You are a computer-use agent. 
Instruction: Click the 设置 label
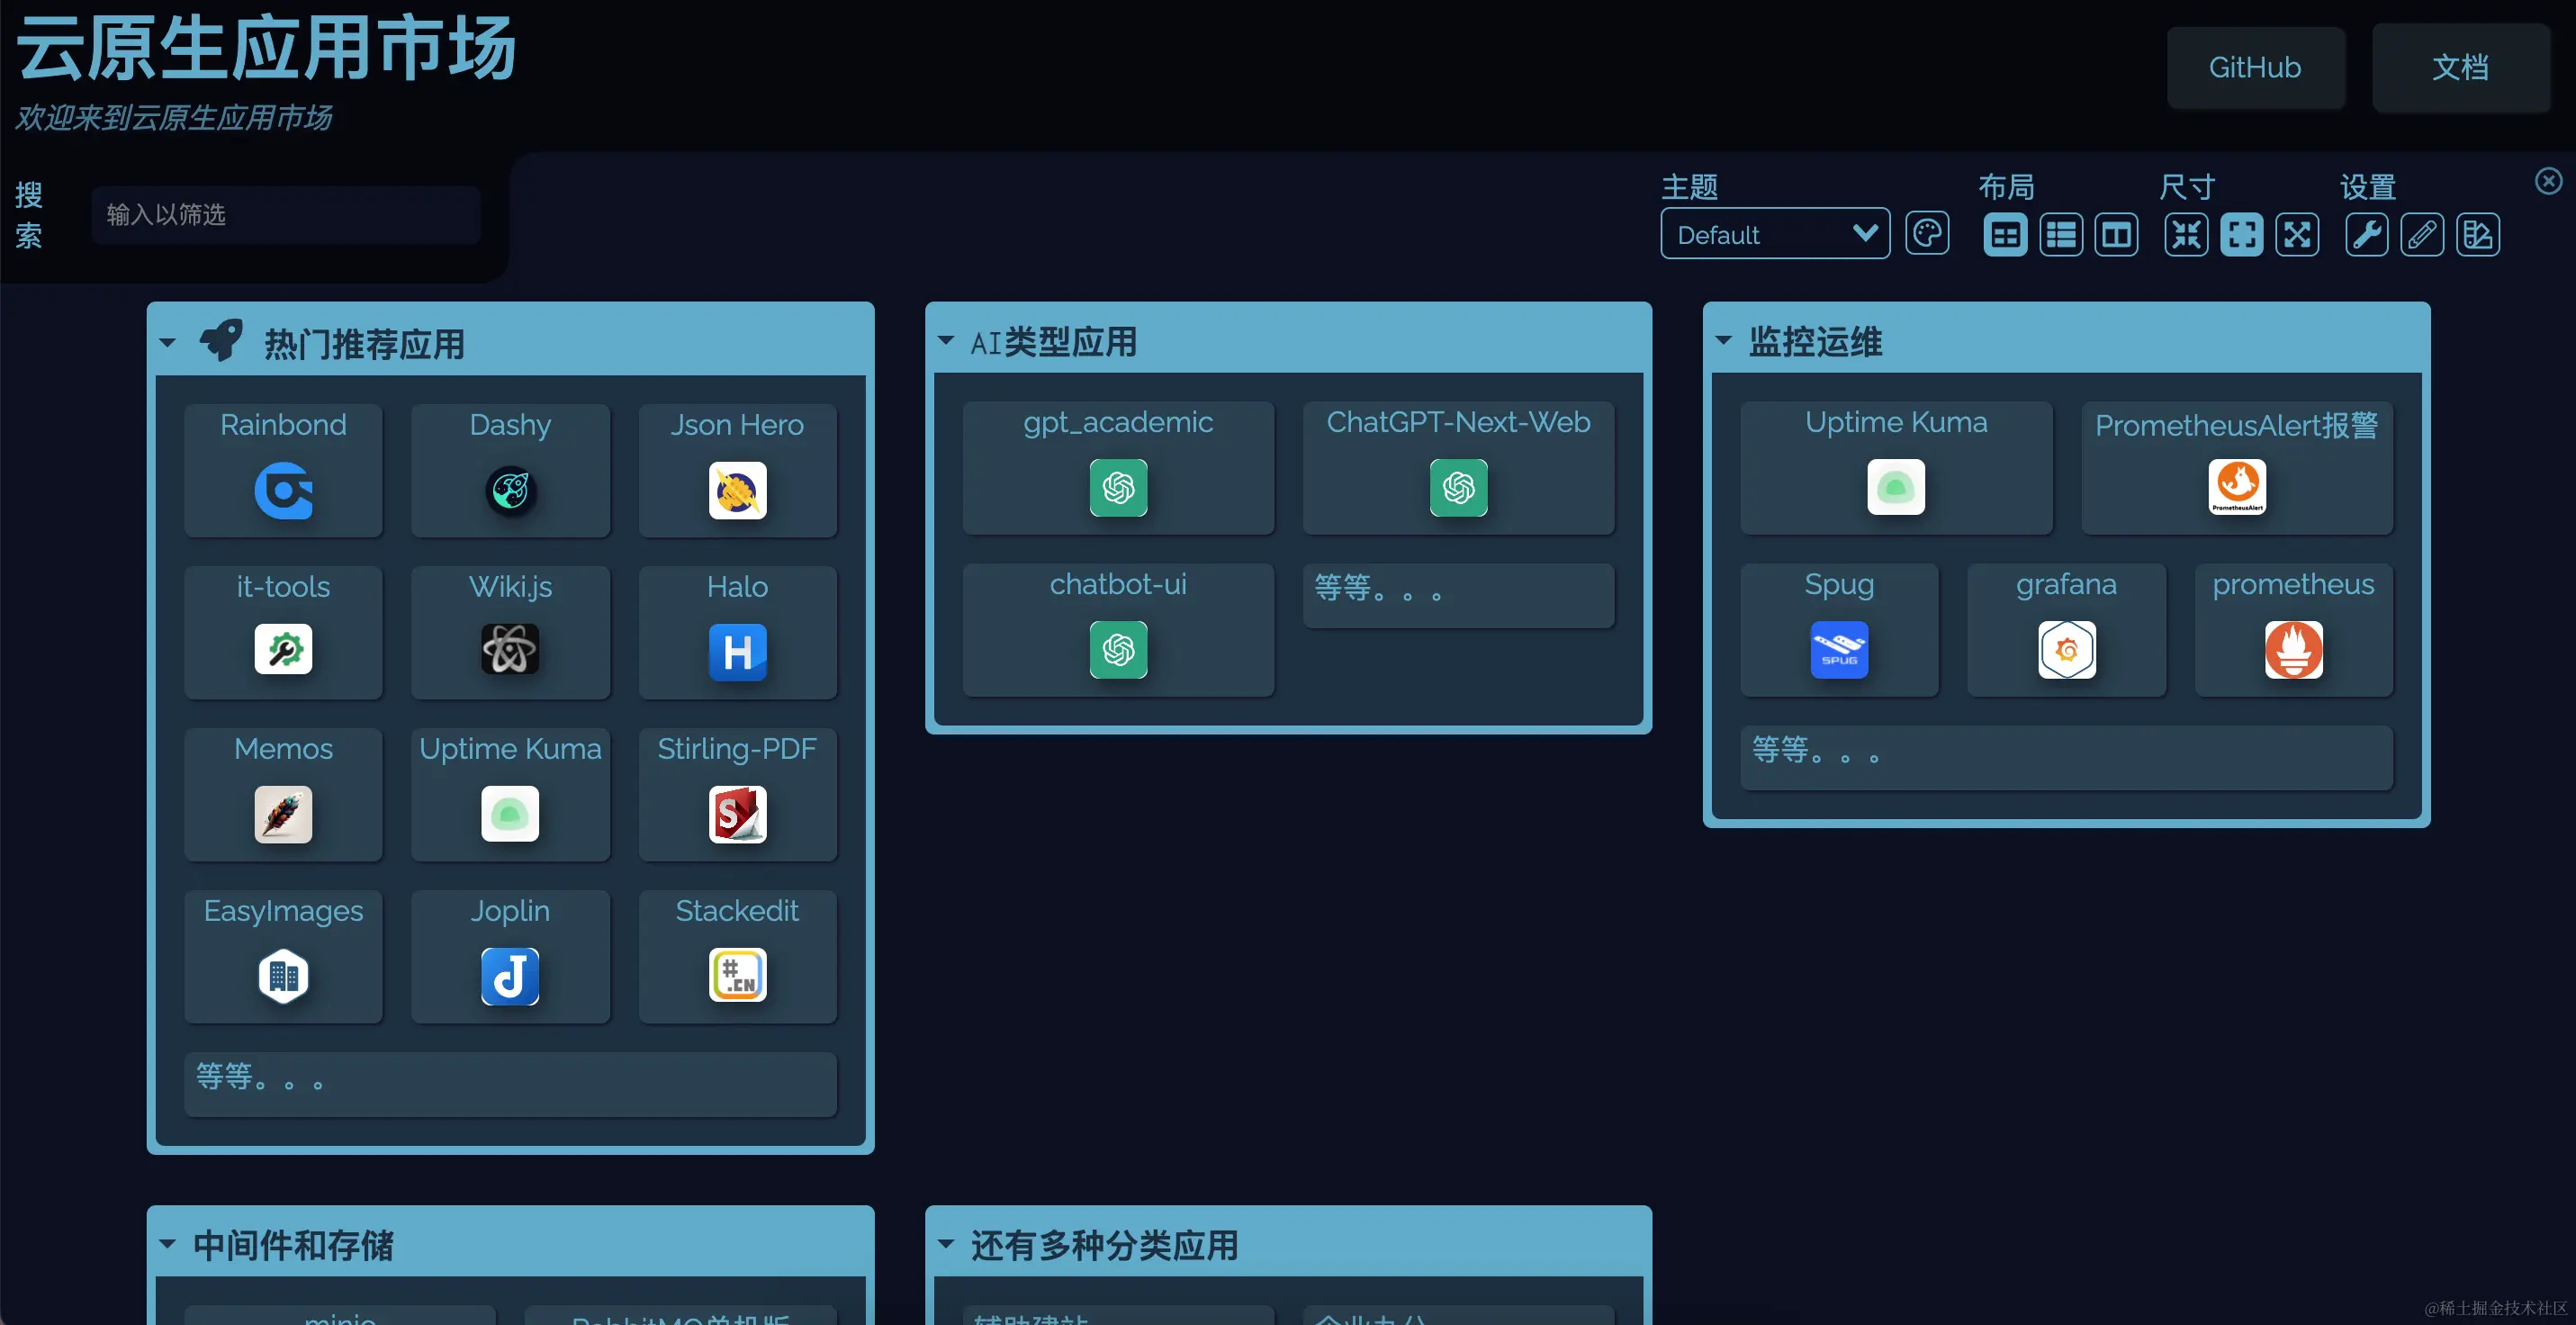2367,187
